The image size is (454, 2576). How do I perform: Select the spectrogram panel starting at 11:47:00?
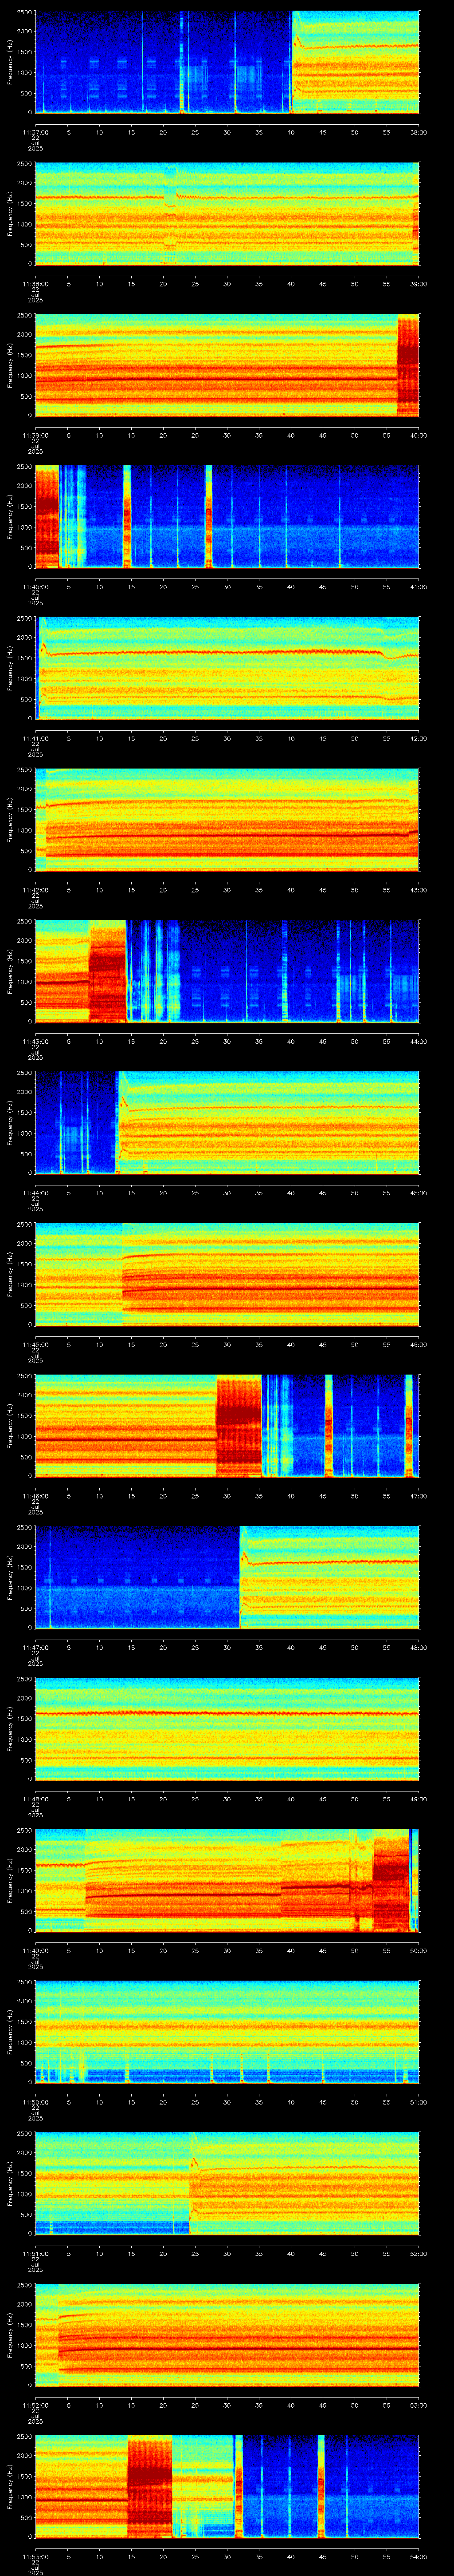tap(227, 1577)
